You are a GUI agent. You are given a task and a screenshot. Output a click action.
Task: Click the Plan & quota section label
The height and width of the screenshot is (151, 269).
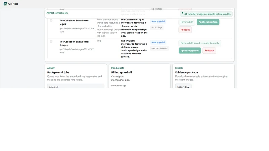click(117, 68)
